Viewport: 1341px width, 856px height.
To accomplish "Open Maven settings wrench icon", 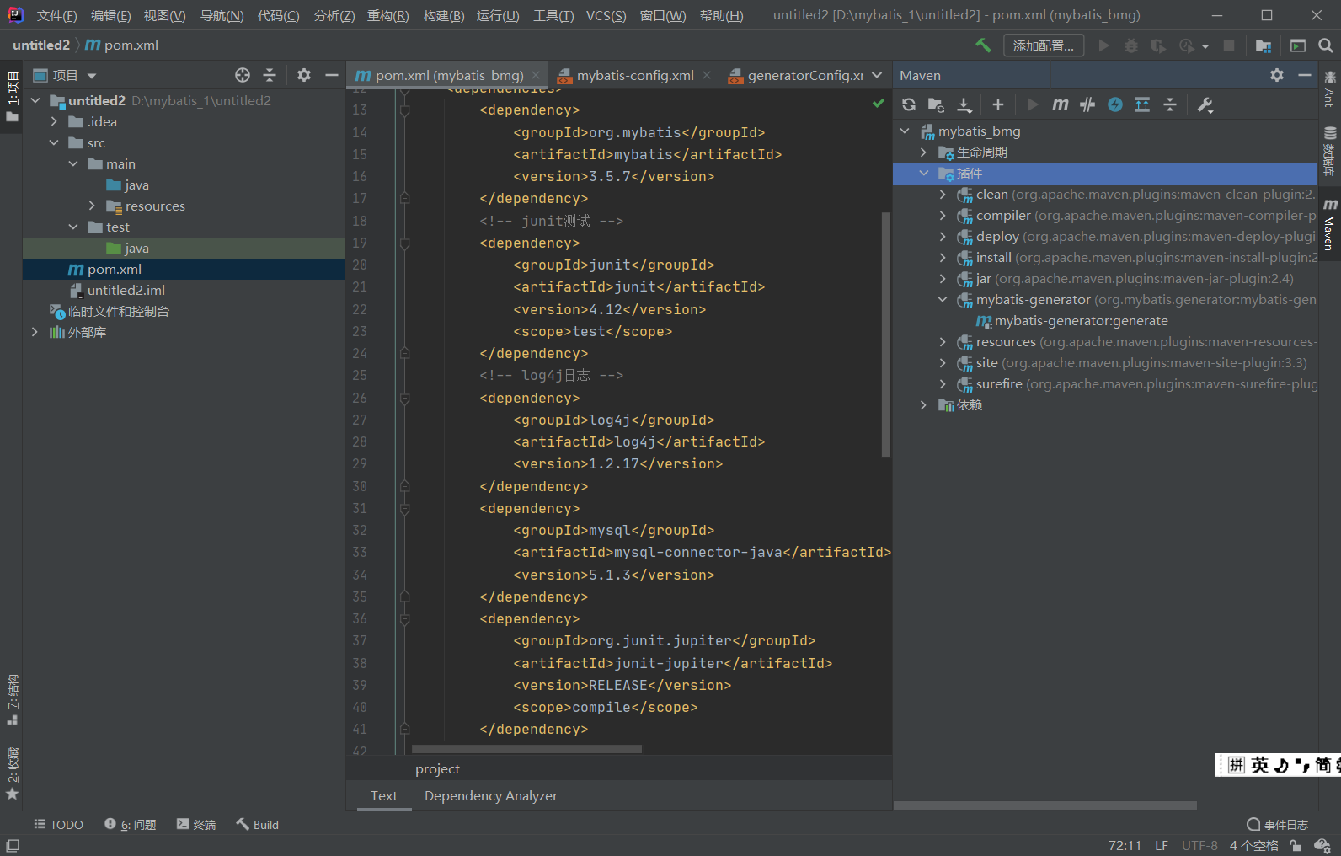I will (x=1205, y=104).
